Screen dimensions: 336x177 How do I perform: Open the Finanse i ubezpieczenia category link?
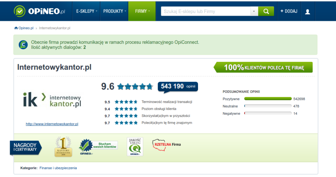tap(58, 168)
